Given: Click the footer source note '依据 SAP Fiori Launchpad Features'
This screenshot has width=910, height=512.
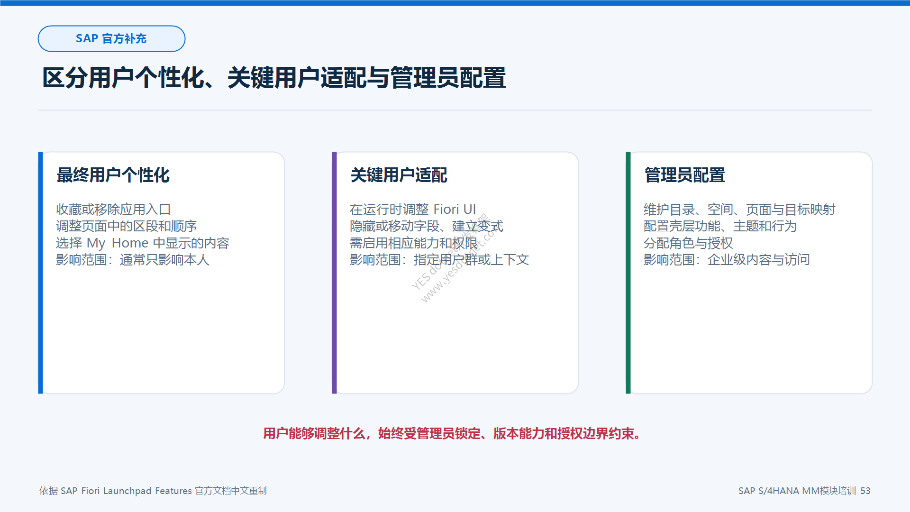Looking at the screenshot, I should point(153,491).
